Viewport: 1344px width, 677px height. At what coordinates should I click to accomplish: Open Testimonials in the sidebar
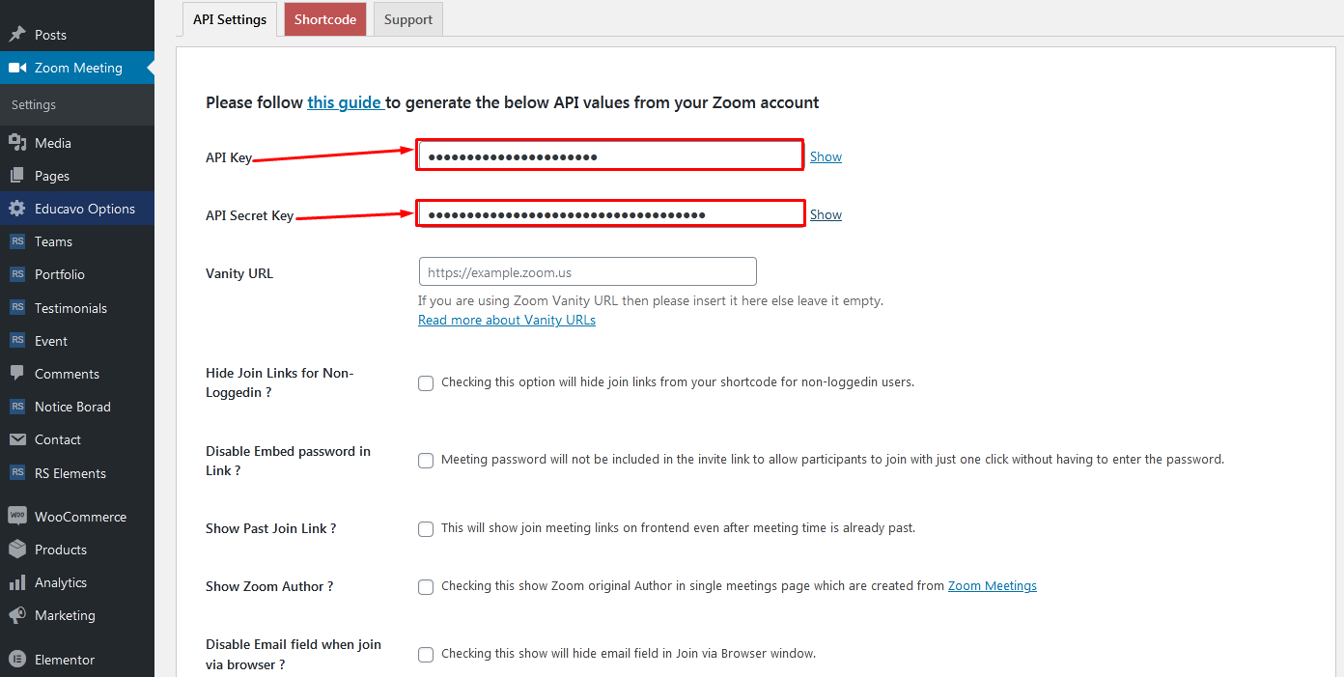[x=77, y=308]
